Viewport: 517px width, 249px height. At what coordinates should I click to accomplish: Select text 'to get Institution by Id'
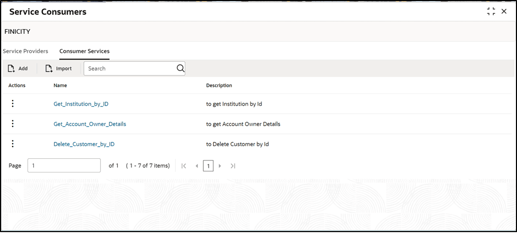point(234,104)
